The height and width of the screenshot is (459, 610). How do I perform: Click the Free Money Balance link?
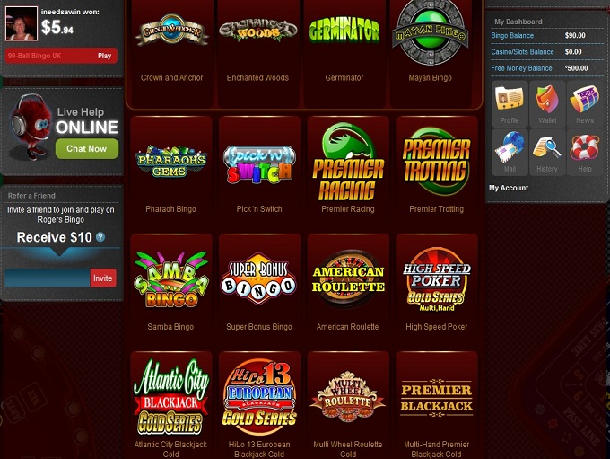pyautogui.click(x=521, y=68)
